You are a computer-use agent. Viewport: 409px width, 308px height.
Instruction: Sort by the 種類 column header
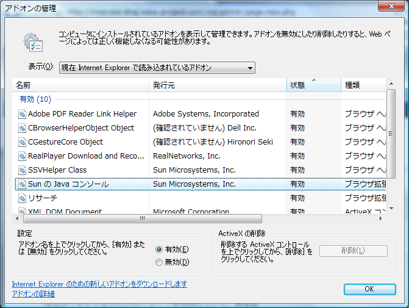click(x=364, y=85)
